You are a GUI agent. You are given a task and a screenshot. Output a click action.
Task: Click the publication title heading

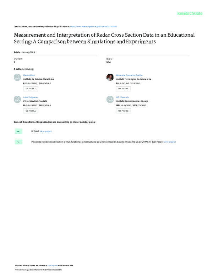(104, 38)
